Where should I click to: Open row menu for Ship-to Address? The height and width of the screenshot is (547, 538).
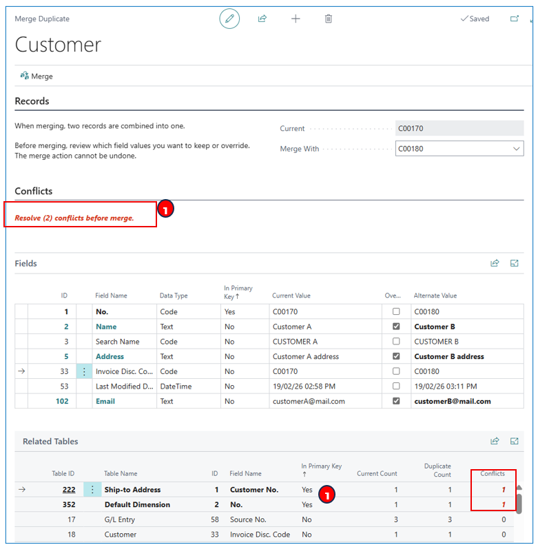(92, 490)
